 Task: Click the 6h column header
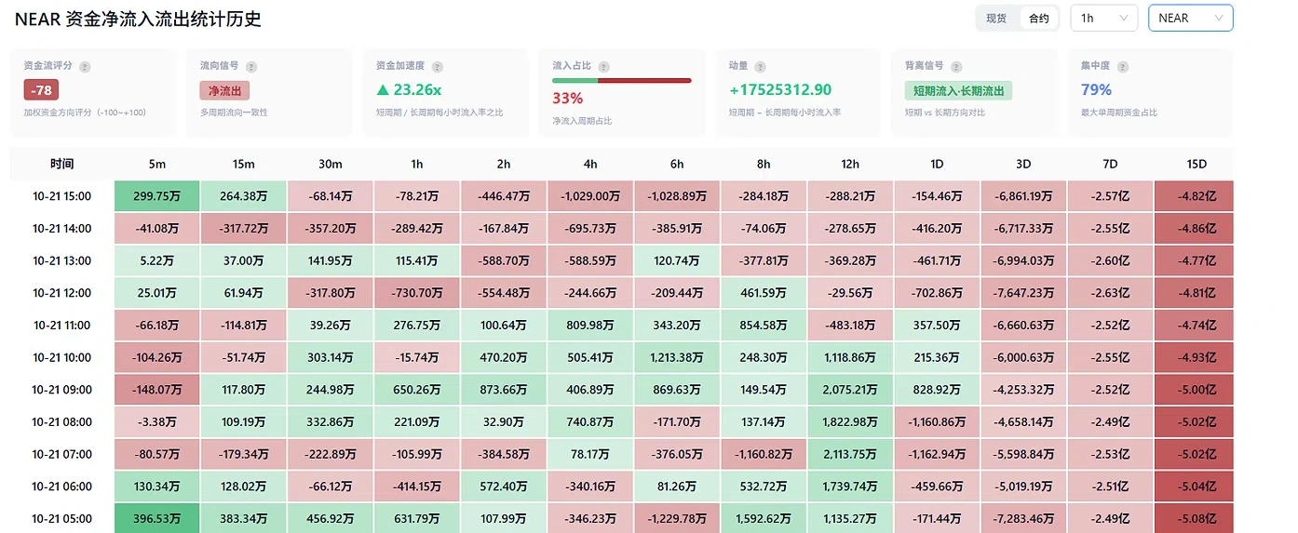point(676,164)
